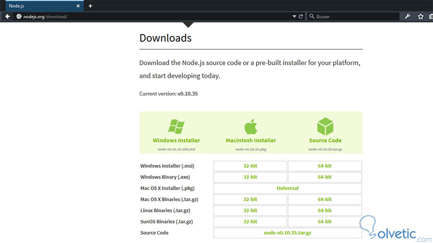433x243 pixels.
Task: Open a new tab with the plus button
Action: point(90,6)
